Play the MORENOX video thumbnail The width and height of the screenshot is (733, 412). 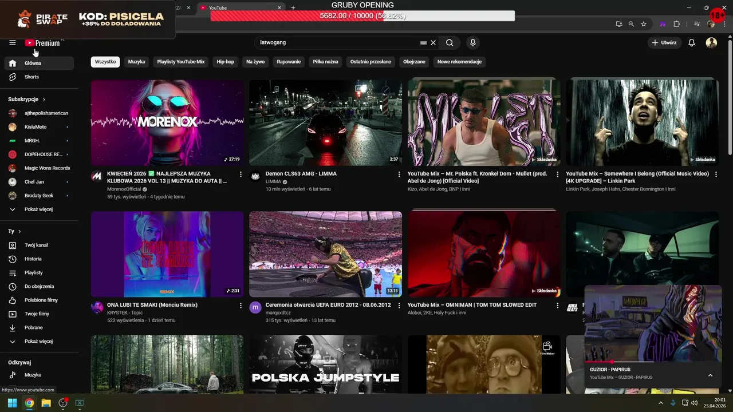167,122
